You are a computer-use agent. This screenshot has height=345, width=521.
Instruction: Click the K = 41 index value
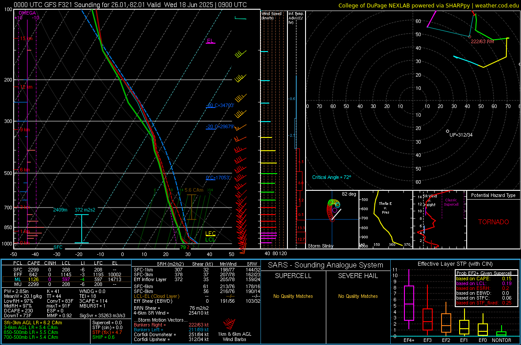pos(53,291)
